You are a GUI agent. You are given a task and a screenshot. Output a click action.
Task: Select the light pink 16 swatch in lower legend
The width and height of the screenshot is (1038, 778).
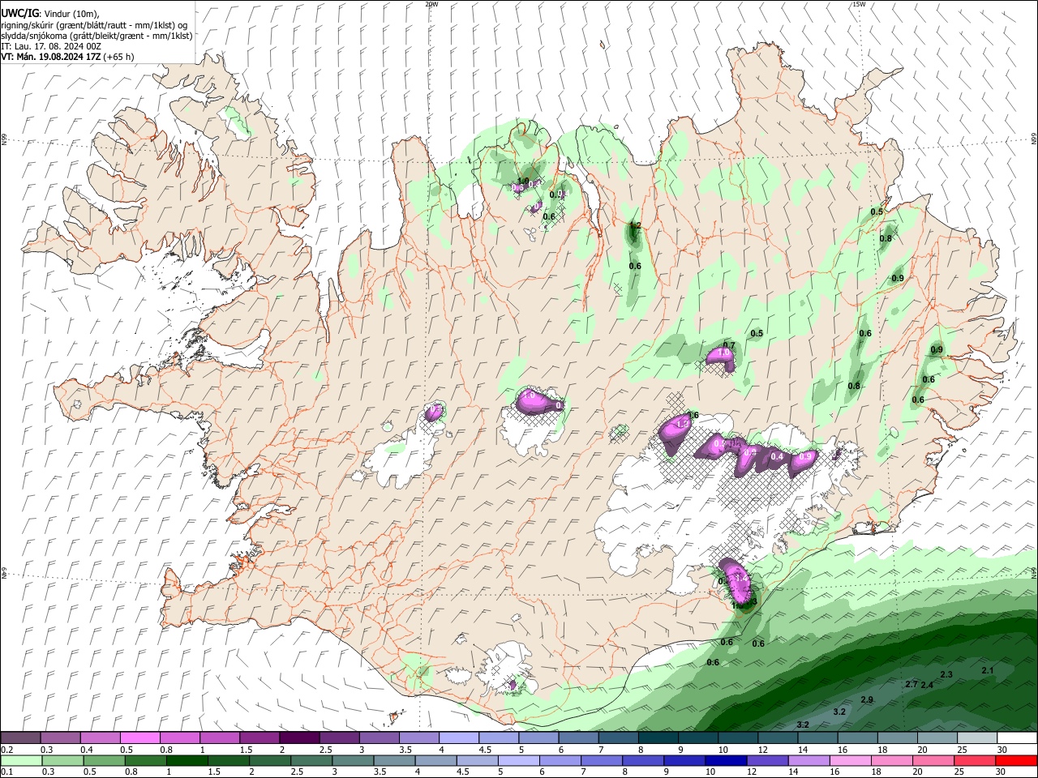pos(850,760)
